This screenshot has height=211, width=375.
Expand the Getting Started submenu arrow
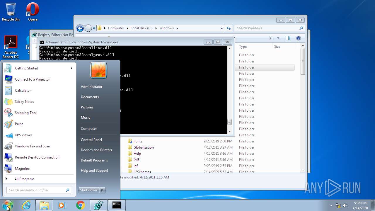click(71, 68)
